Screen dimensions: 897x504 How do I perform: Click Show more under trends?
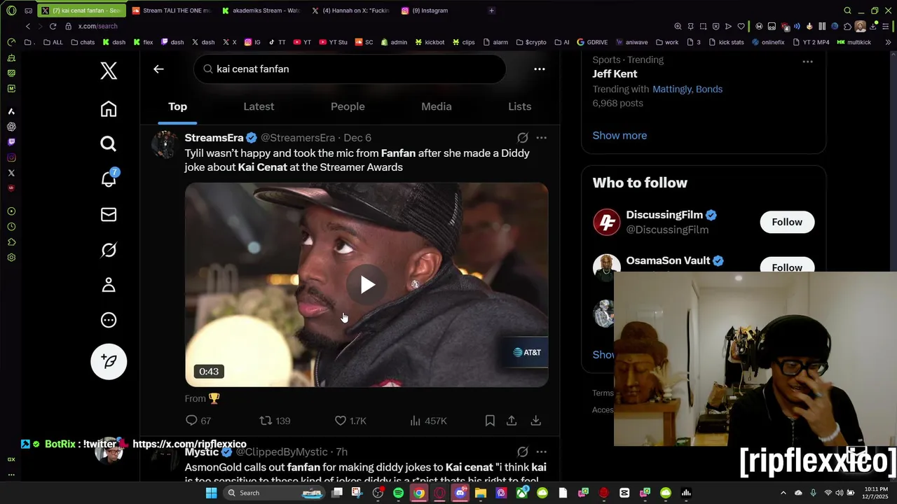click(x=619, y=136)
